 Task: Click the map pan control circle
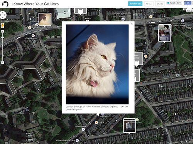(3, 15)
